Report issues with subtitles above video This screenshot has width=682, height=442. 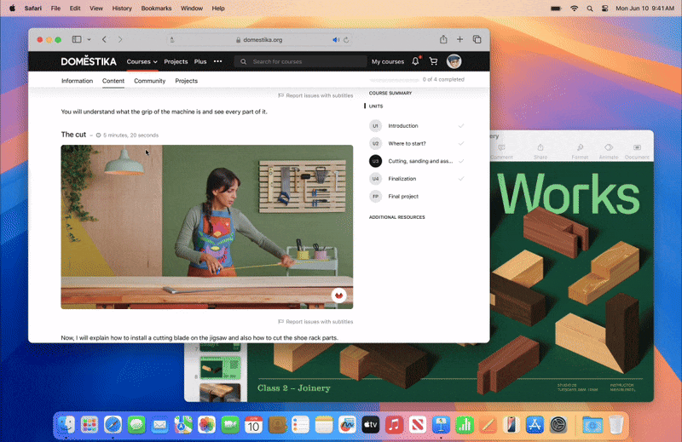[x=315, y=95]
